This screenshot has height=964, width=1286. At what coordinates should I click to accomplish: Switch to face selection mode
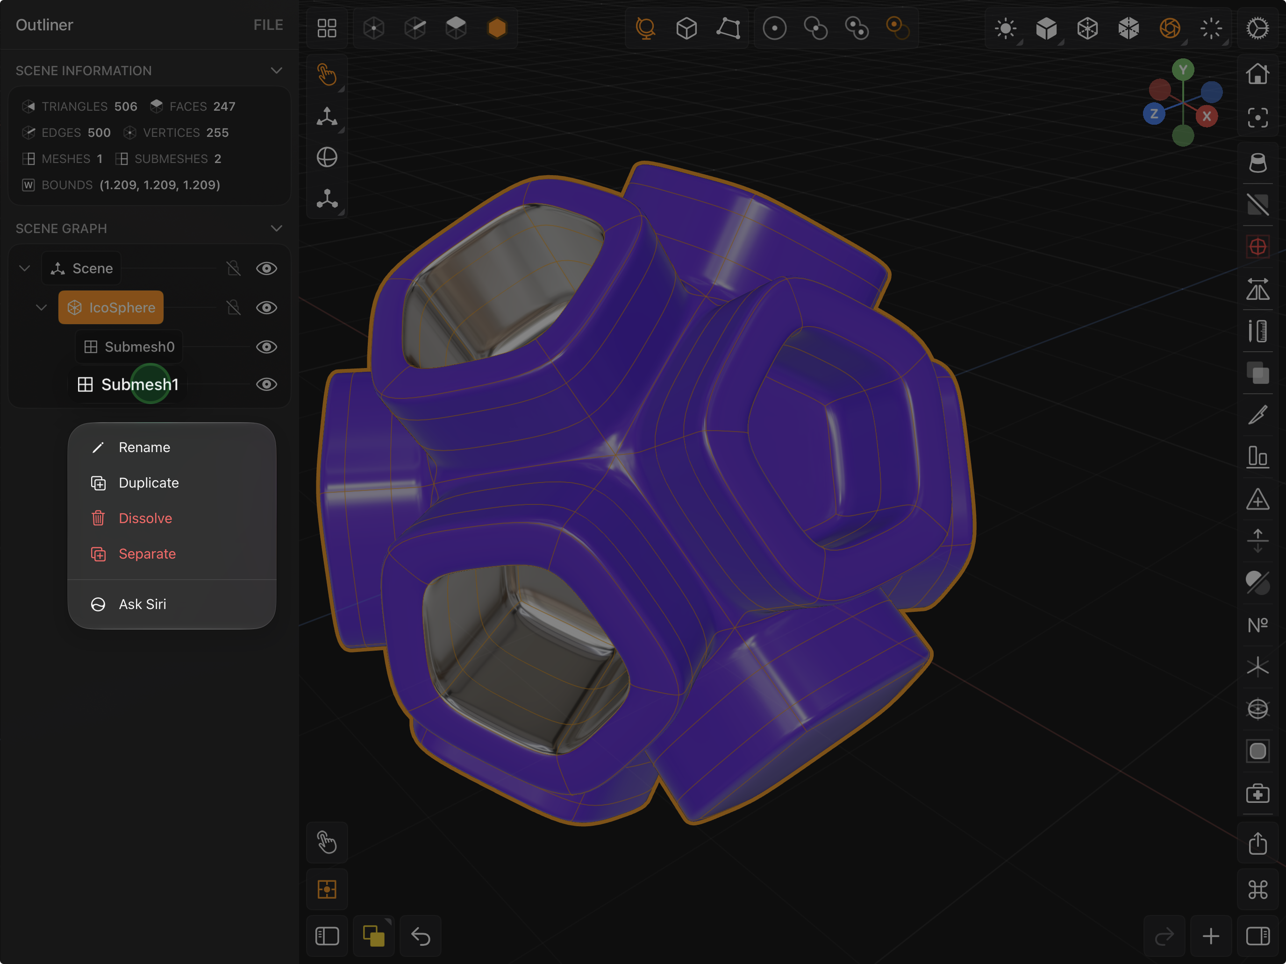pos(456,28)
